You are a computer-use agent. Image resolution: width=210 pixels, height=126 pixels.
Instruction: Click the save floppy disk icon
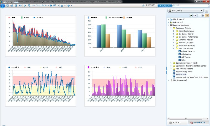pos(16,5)
